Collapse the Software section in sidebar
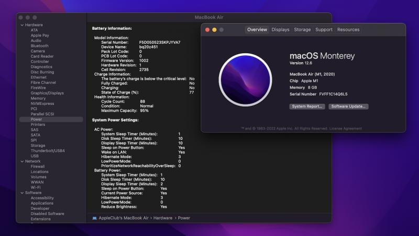Image resolution: width=419 pixels, height=236 pixels. [x=22, y=193]
